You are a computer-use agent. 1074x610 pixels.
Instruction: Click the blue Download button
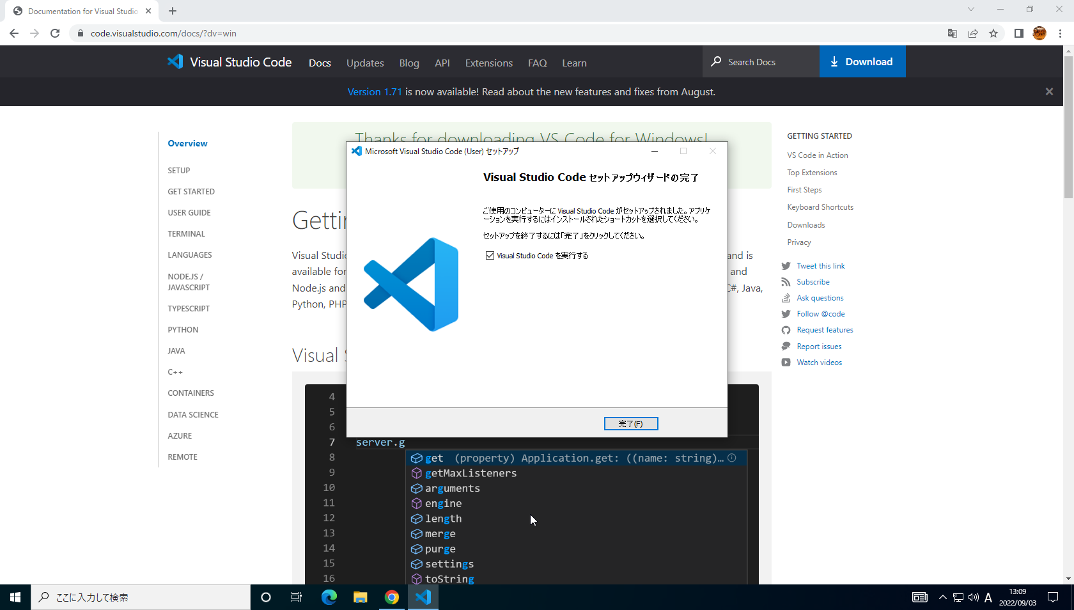(x=862, y=61)
